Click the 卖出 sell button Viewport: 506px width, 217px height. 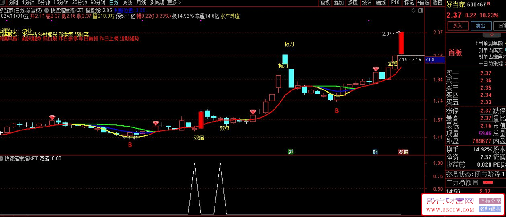coord(480,26)
